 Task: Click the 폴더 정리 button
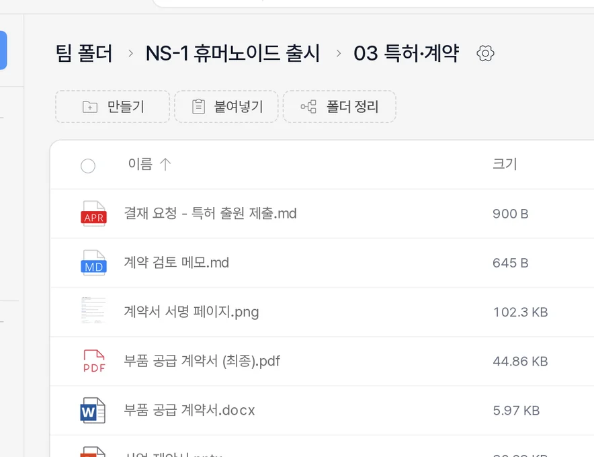(x=339, y=106)
